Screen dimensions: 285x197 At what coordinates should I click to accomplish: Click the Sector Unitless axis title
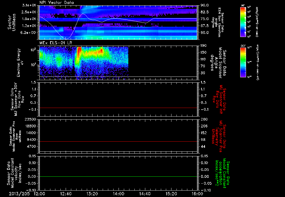coord(12,22)
